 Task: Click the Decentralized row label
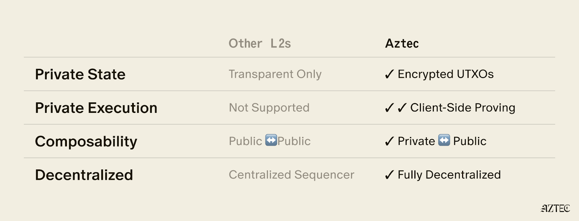click(x=84, y=175)
